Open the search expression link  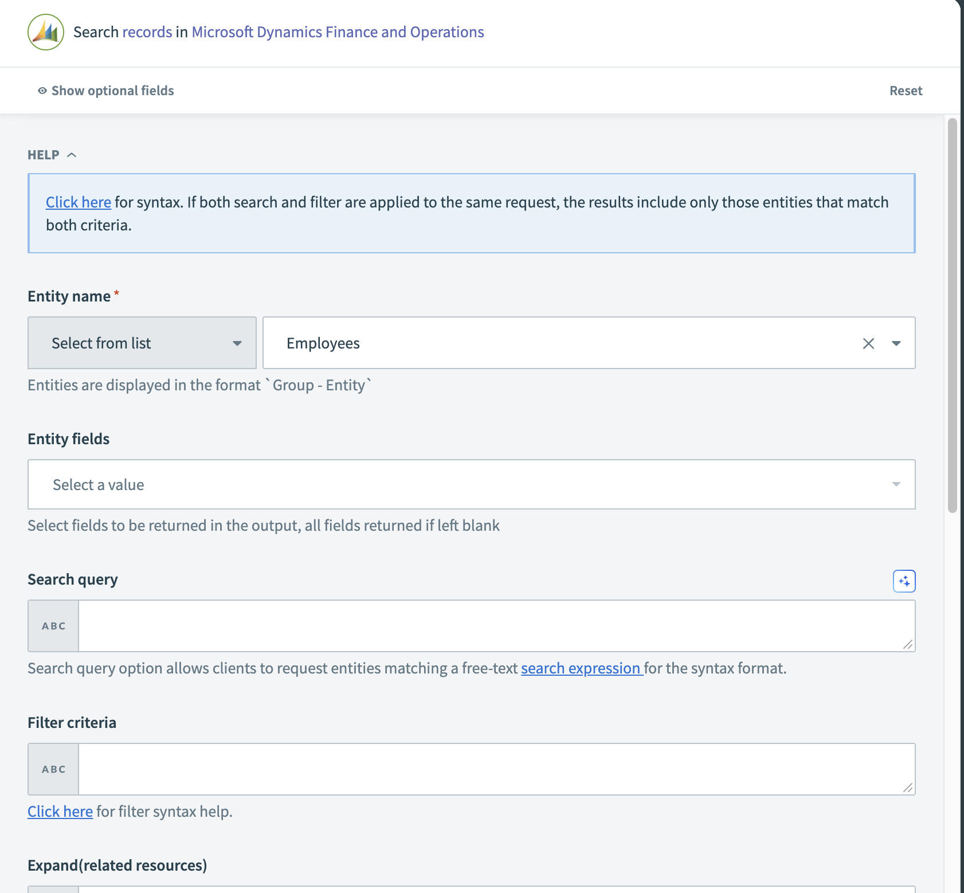click(x=581, y=668)
